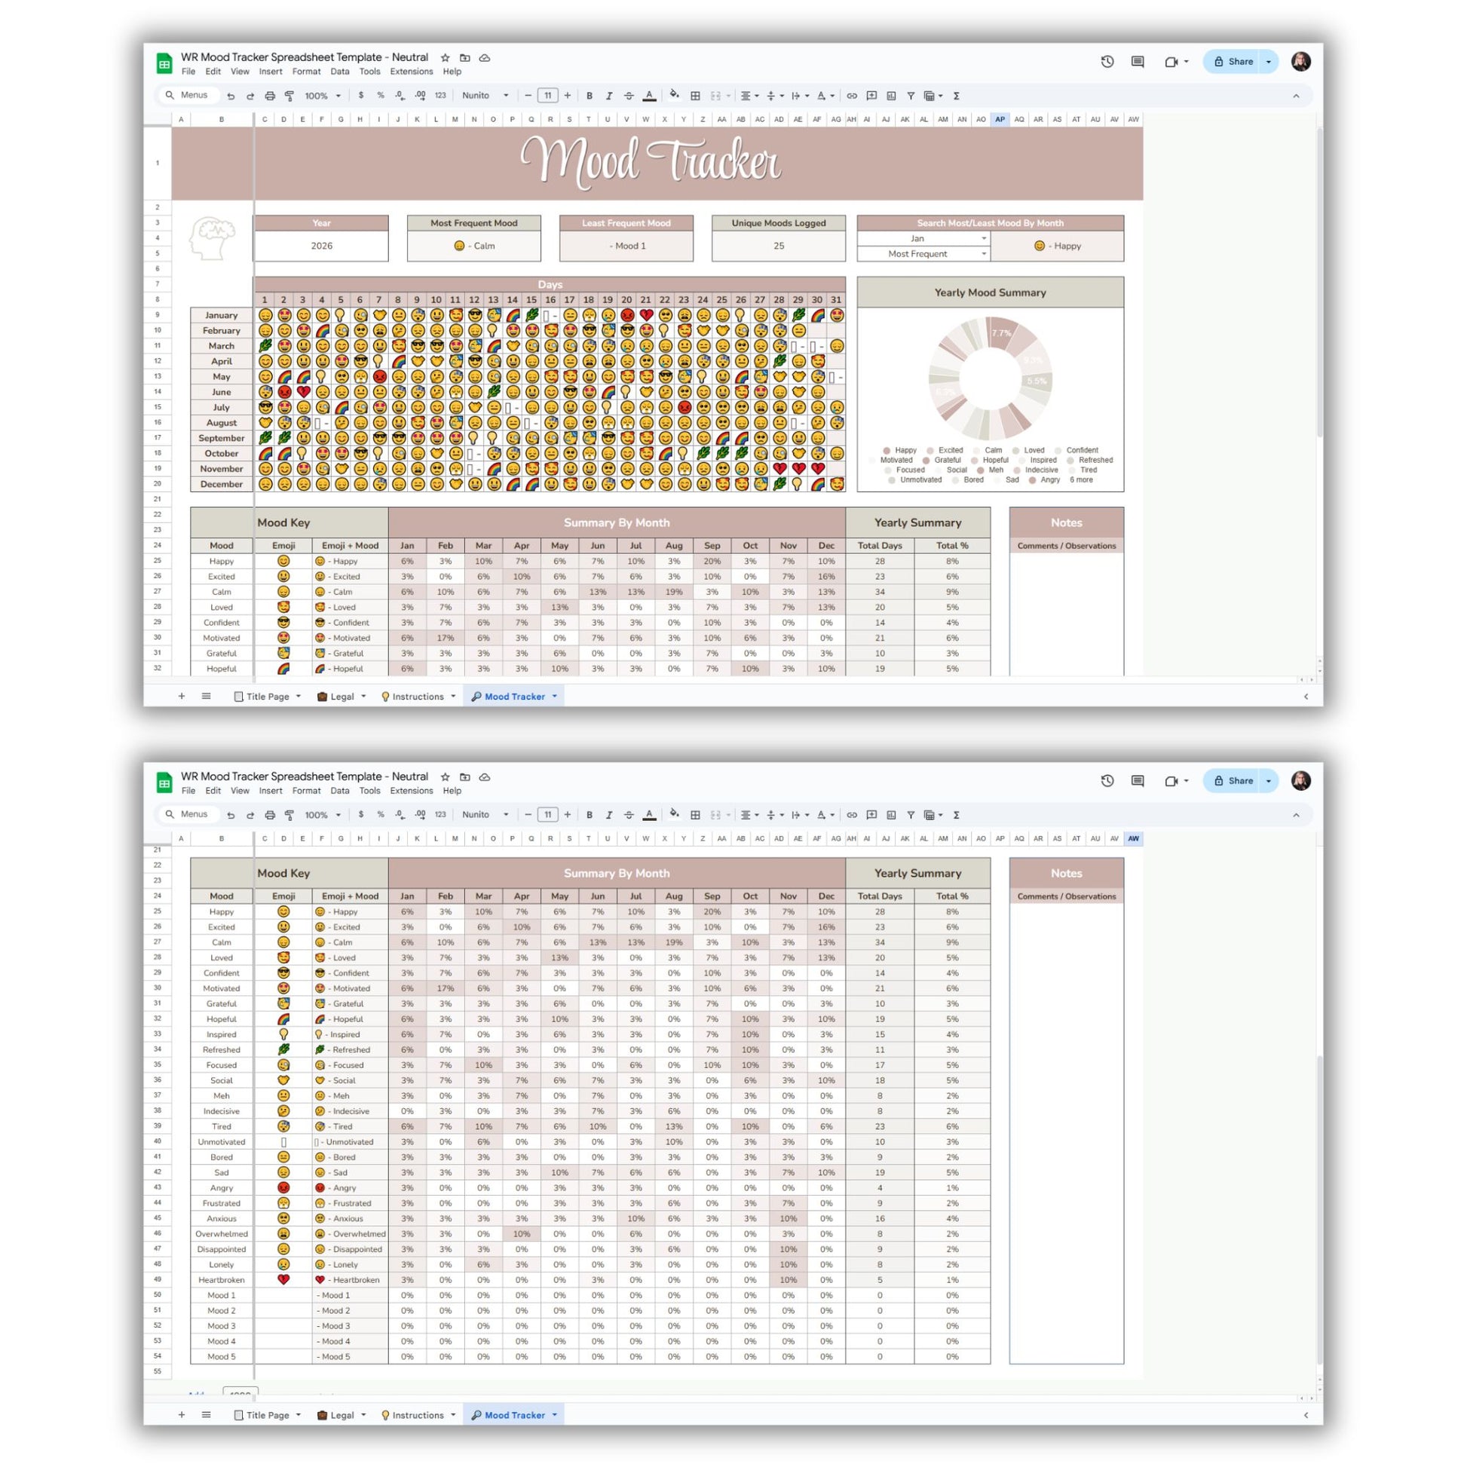Open the Most Frequent dropdown selector
1467x1467 pixels.
click(x=983, y=253)
